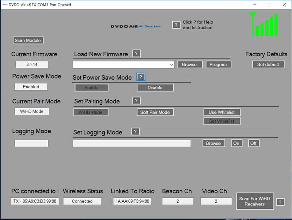Click the Current Pair Mode WiHD Mode field

point(32,111)
